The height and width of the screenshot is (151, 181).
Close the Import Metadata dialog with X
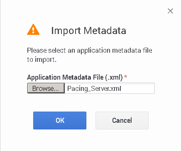click(x=170, y=11)
